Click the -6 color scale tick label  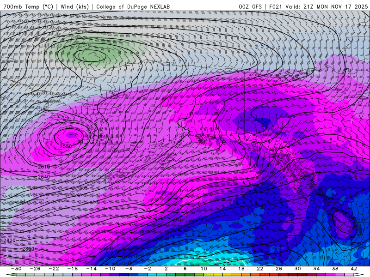pos(129,269)
